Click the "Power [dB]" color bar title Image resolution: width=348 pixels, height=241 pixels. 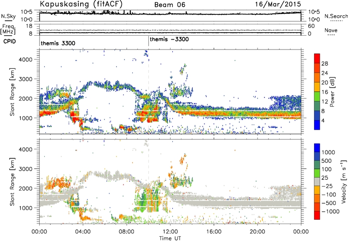pyautogui.click(x=332, y=92)
